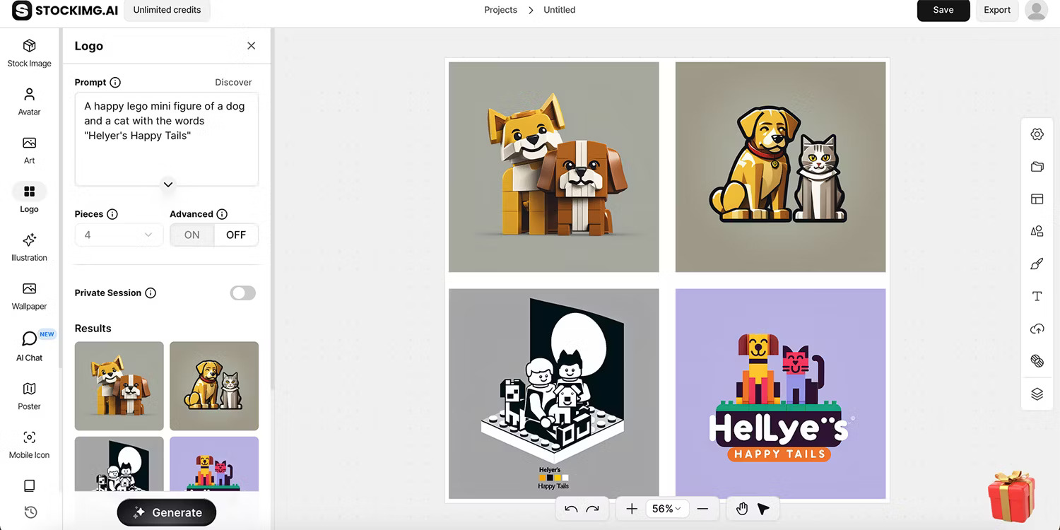The image size is (1060, 530).
Task: Open the Layers panel icon
Action: tap(1037, 394)
